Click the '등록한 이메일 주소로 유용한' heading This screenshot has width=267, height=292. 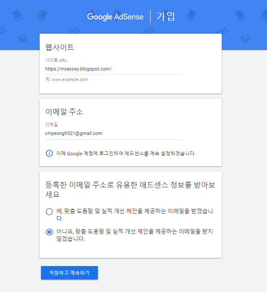point(130,189)
